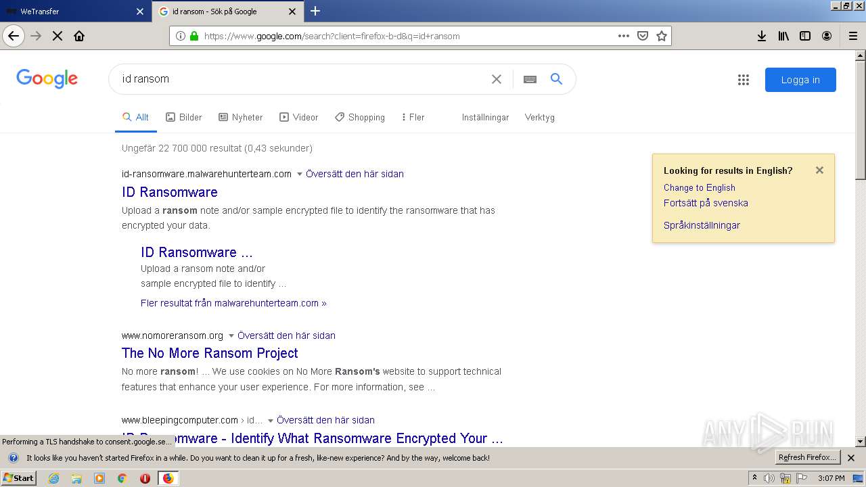Go to the Google logo homepage

(47, 78)
